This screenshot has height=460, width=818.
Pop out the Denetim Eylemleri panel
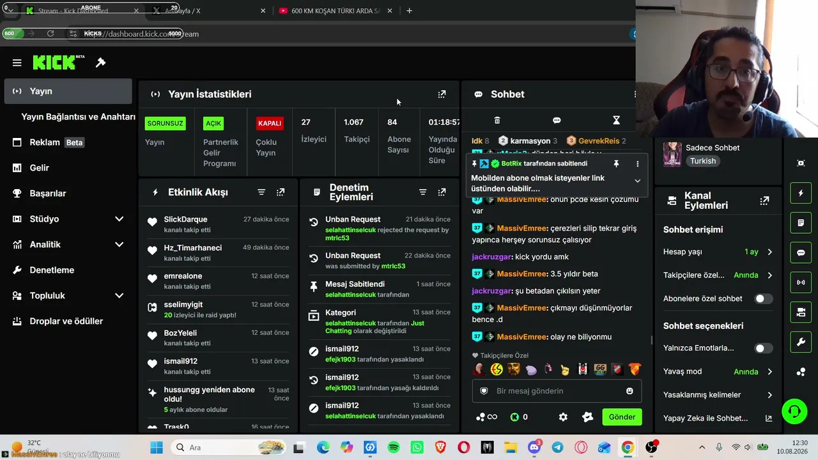(x=442, y=192)
